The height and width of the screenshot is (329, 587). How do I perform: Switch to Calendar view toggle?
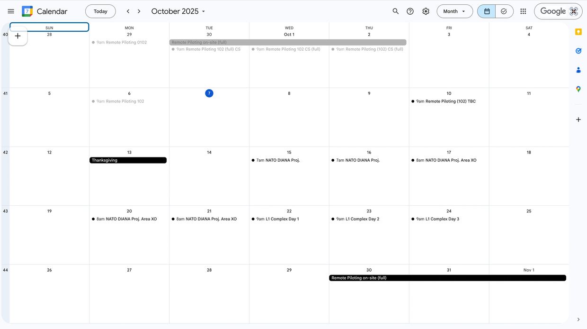coord(487,11)
